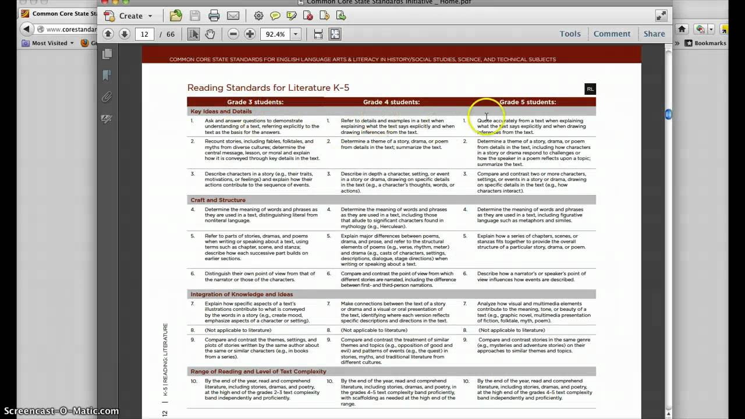Add a sticky note comment
This screenshot has height=419, width=745.
tap(275, 16)
